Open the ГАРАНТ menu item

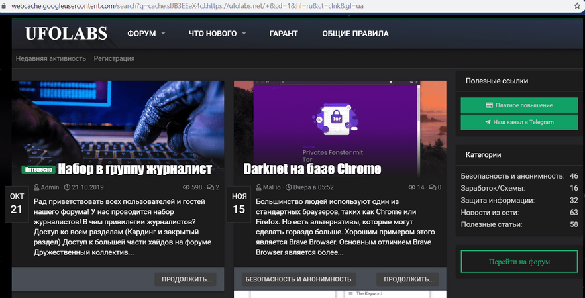point(284,34)
